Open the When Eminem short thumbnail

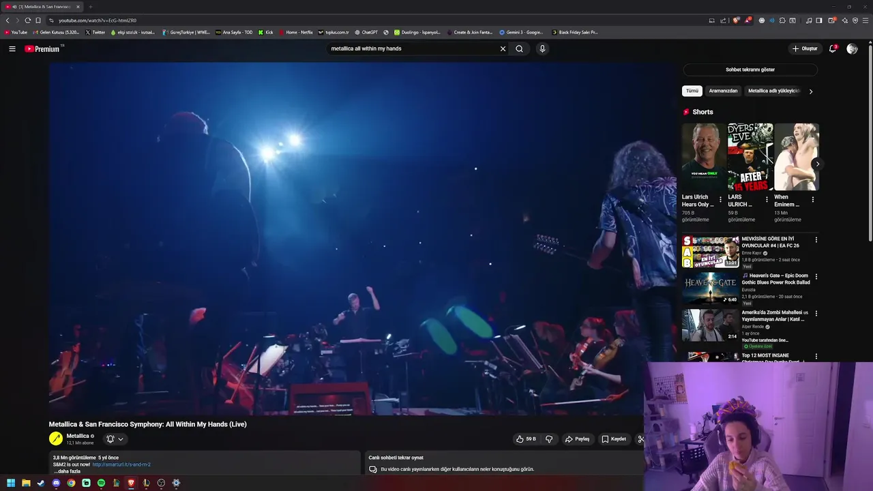click(x=796, y=157)
